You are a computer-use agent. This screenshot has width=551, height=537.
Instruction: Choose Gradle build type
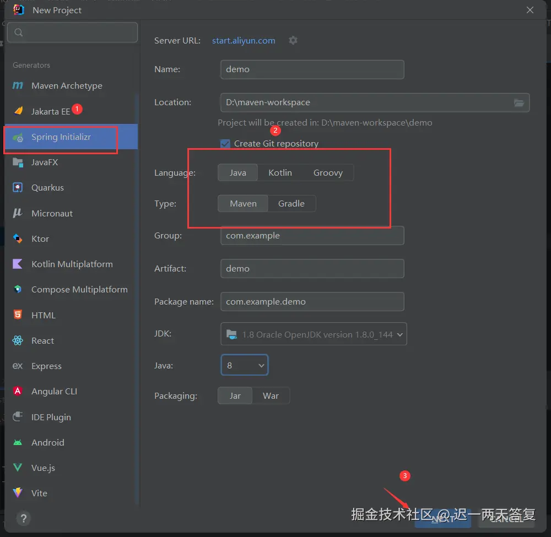[x=291, y=203]
